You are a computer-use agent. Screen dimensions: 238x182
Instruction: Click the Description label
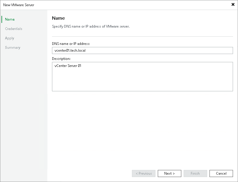click(x=61, y=58)
